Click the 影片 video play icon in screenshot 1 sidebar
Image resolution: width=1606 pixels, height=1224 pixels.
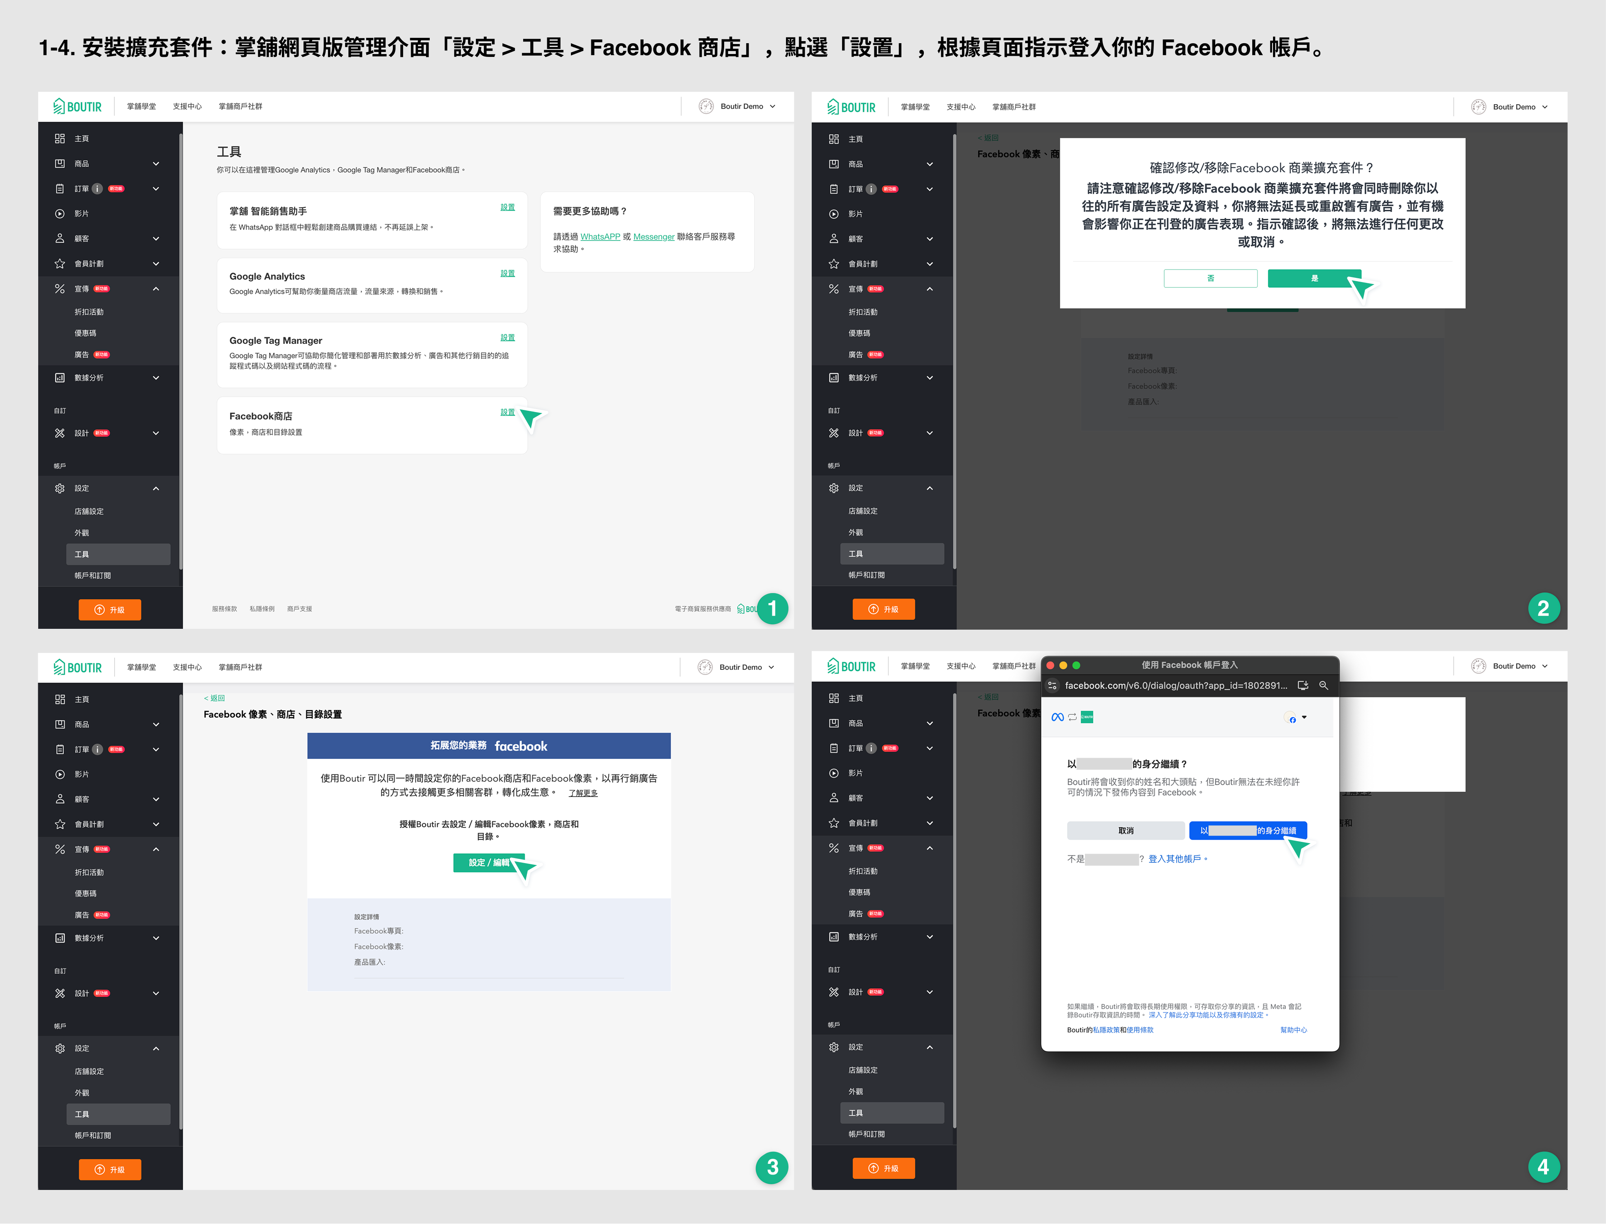60,213
